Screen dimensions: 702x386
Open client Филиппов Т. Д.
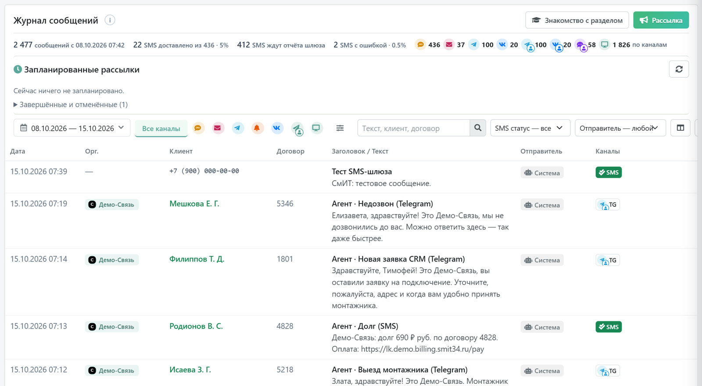click(197, 259)
